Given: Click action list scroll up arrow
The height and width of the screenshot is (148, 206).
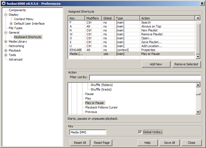Looking at the screenshot, I should pyautogui.click(x=198, y=85).
